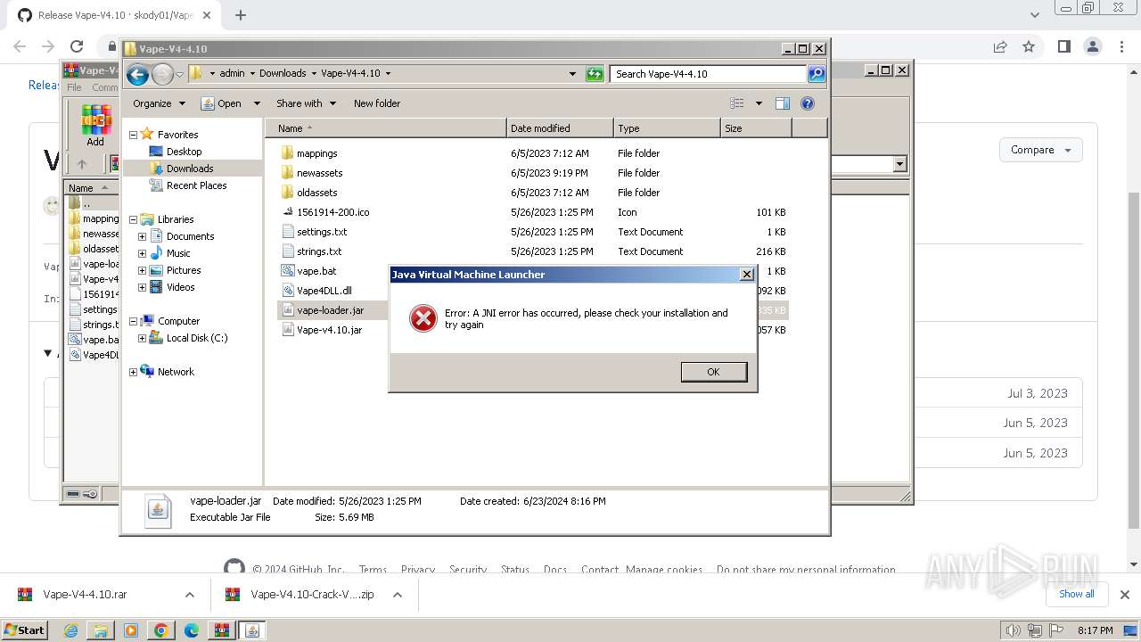Select the mappings folder icon
The width and height of the screenshot is (1141, 642).
click(287, 153)
